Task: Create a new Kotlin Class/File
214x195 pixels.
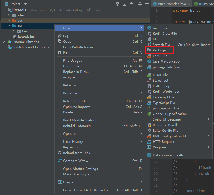Action: [178, 34]
